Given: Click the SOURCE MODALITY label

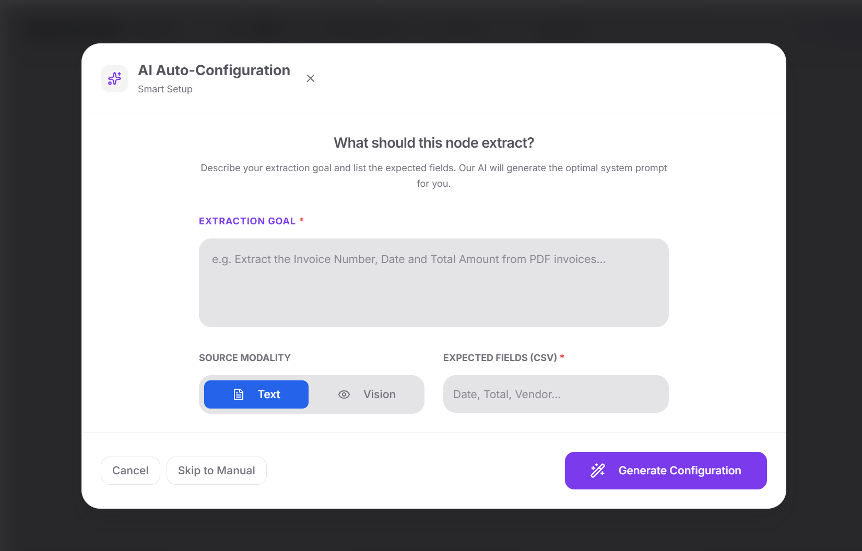Looking at the screenshot, I should pyautogui.click(x=244, y=358).
